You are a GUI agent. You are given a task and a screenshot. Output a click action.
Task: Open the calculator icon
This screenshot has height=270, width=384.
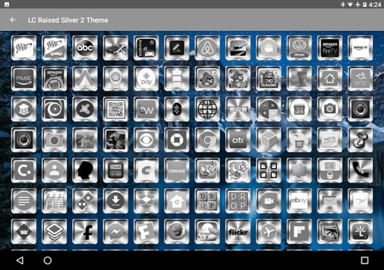pos(268,109)
